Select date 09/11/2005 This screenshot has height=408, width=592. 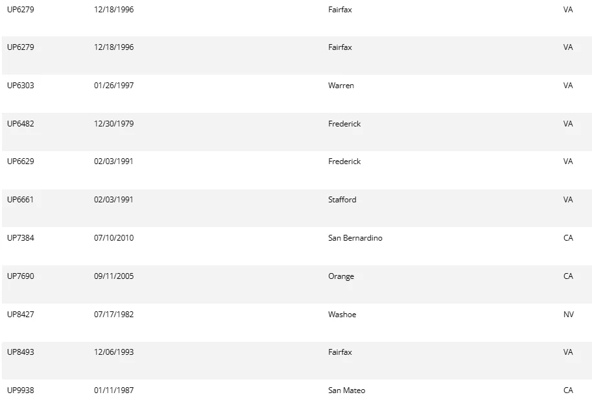(113, 276)
